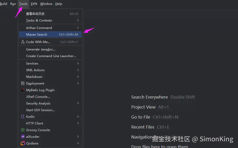Expand the Tasks & Contexts submenu arrow
Viewport: 238px width, 148px height.
tap(78, 20)
